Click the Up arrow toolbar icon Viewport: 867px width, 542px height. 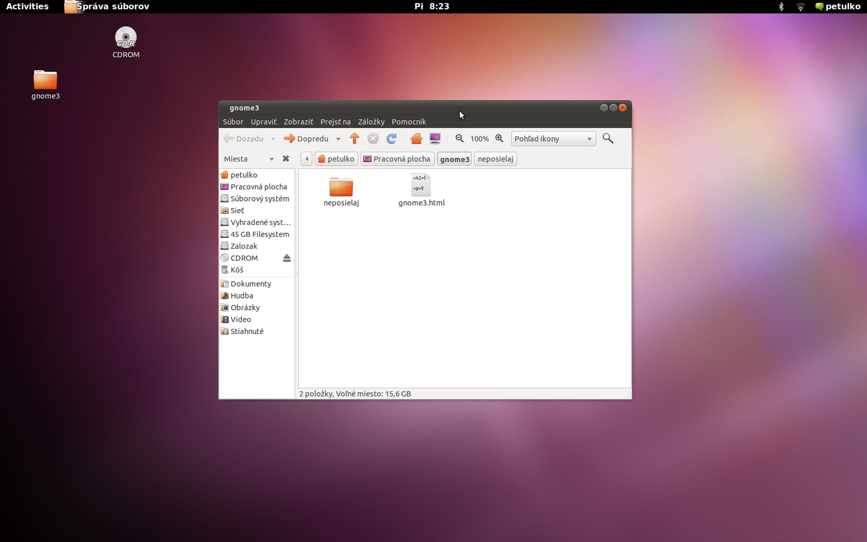click(x=354, y=138)
